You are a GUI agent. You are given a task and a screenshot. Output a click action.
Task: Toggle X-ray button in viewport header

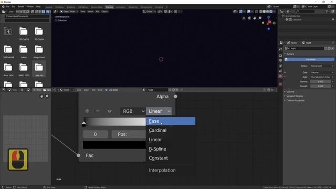tap(257, 12)
